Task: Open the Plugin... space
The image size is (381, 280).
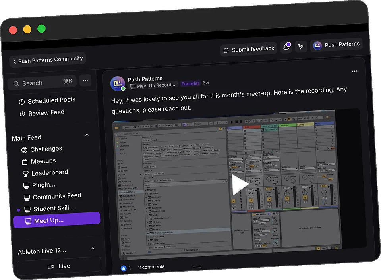Action: pyautogui.click(x=39, y=185)
